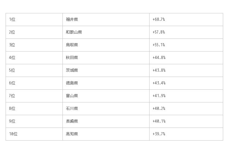Viewport: 230px width, 153px height.
Task: Click the 3位 rank cell
Action: pyautogui.click(x=12, y=45)
